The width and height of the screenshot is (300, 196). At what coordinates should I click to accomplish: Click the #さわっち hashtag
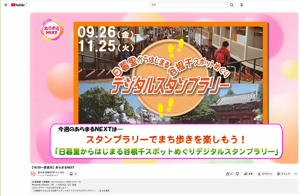(x=77, y=182)
